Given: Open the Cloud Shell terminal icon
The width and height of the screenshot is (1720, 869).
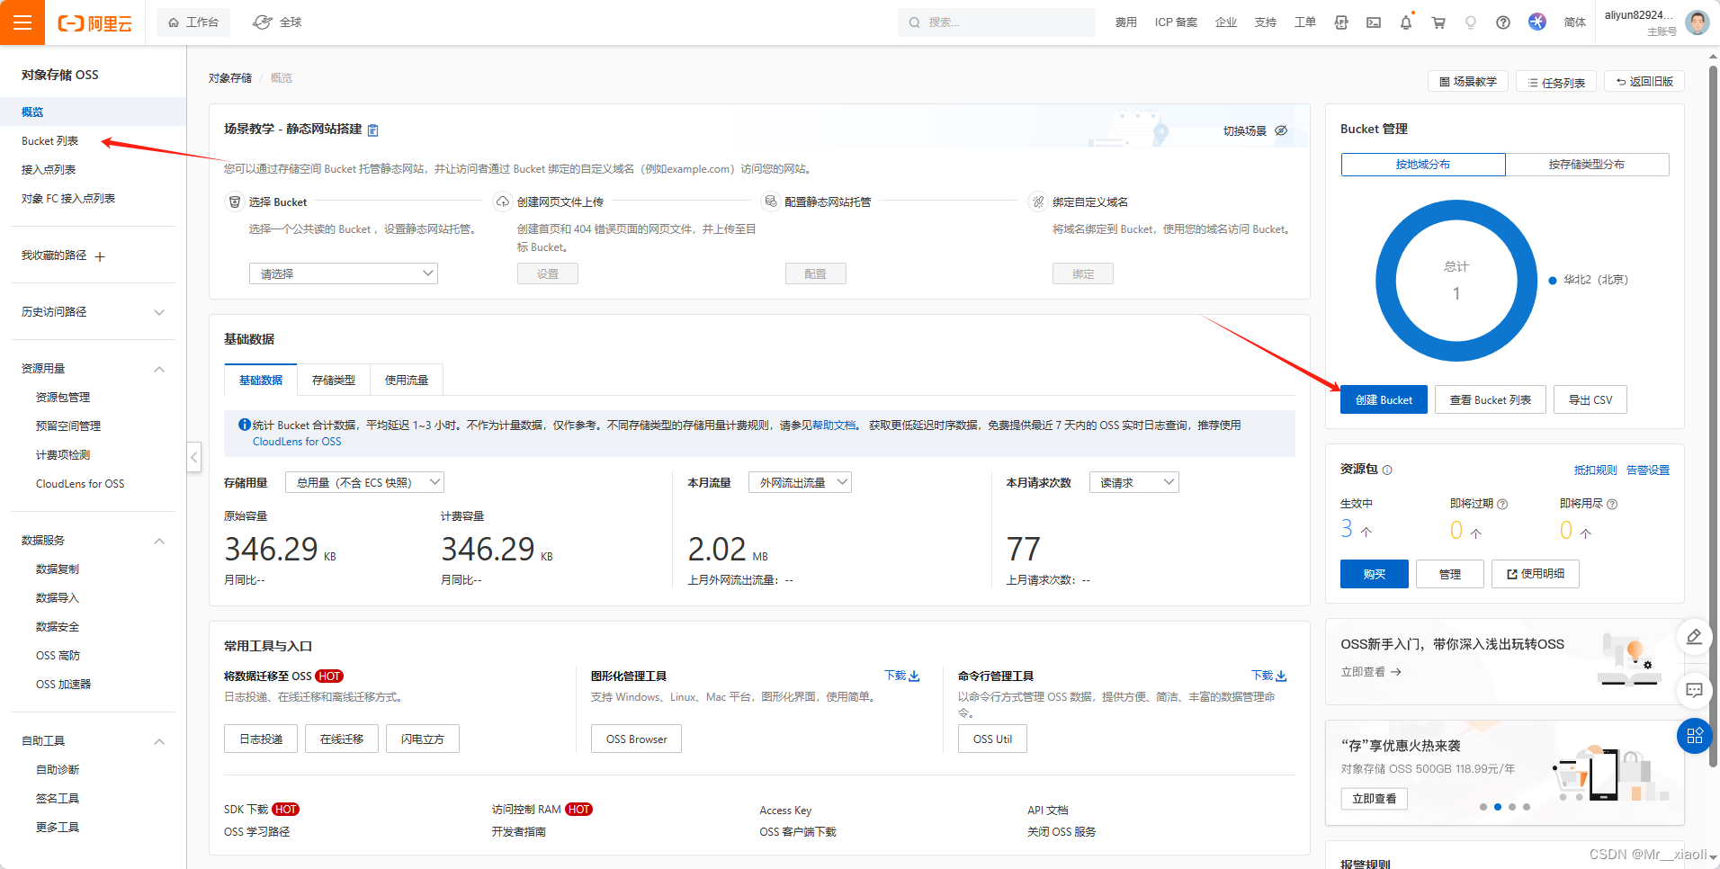Looking at the screenshot, I should (1374, 22).
